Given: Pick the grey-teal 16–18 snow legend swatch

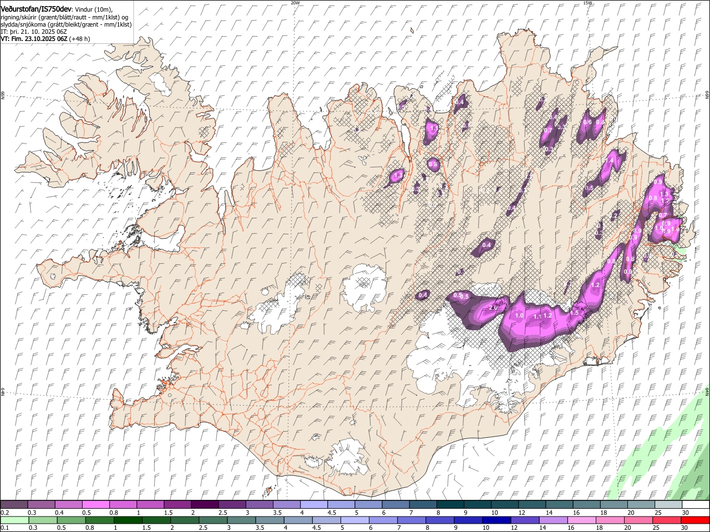Looking at the screenshot, I should (586, 505).
